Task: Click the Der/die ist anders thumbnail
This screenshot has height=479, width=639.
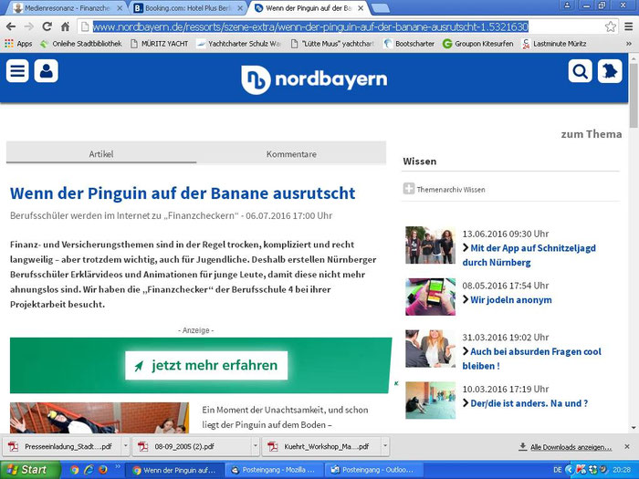Action: coord(430,400)
